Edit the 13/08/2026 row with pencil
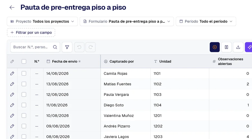Screen dimensions: 252x139 (x=12, y=84)
